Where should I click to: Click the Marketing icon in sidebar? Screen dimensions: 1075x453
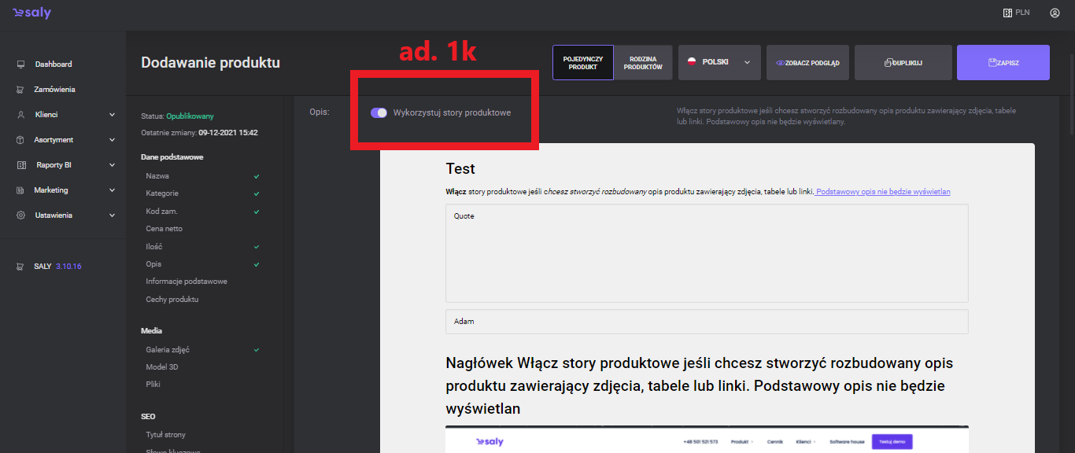pyautogui.click(x=20, y=190)
